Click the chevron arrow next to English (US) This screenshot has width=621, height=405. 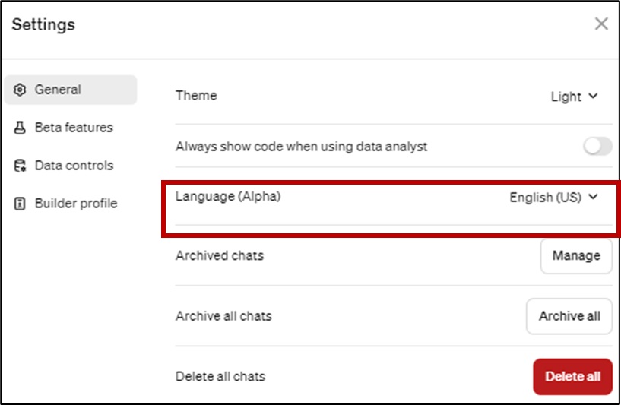[x=594, y=198]
